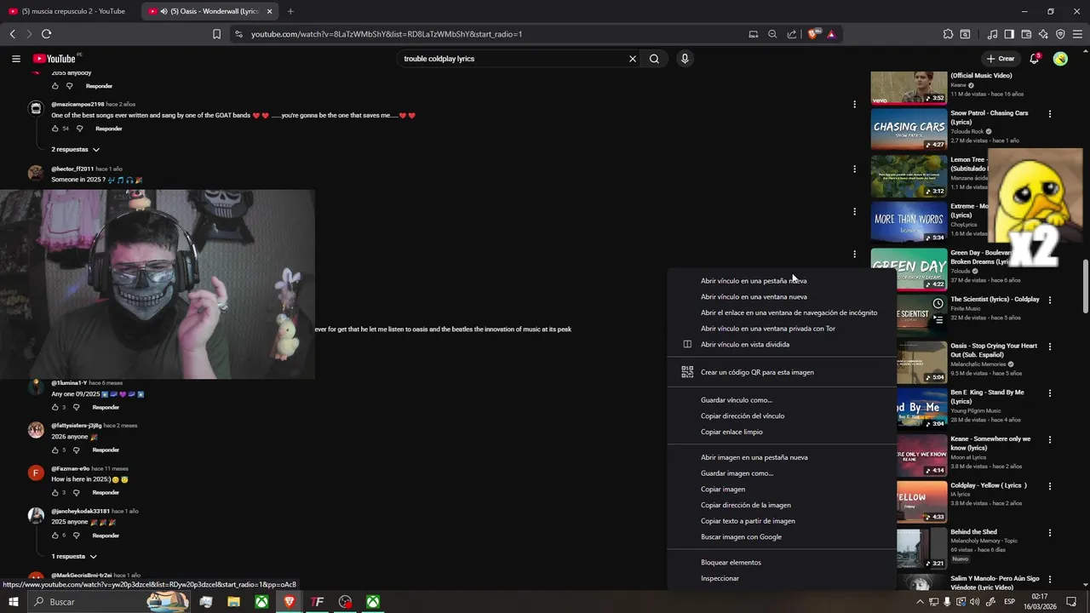The height and width of the screenshot is (613, 1090).
Task: Create a QR code for this image
Action: point(781,372)
